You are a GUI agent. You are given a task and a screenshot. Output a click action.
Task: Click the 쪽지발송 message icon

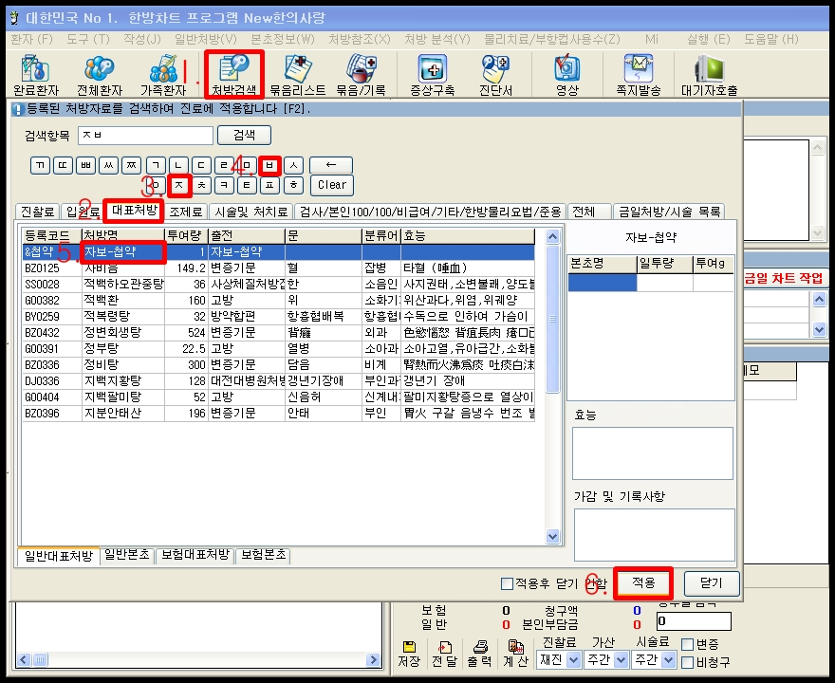coord(638,74)
